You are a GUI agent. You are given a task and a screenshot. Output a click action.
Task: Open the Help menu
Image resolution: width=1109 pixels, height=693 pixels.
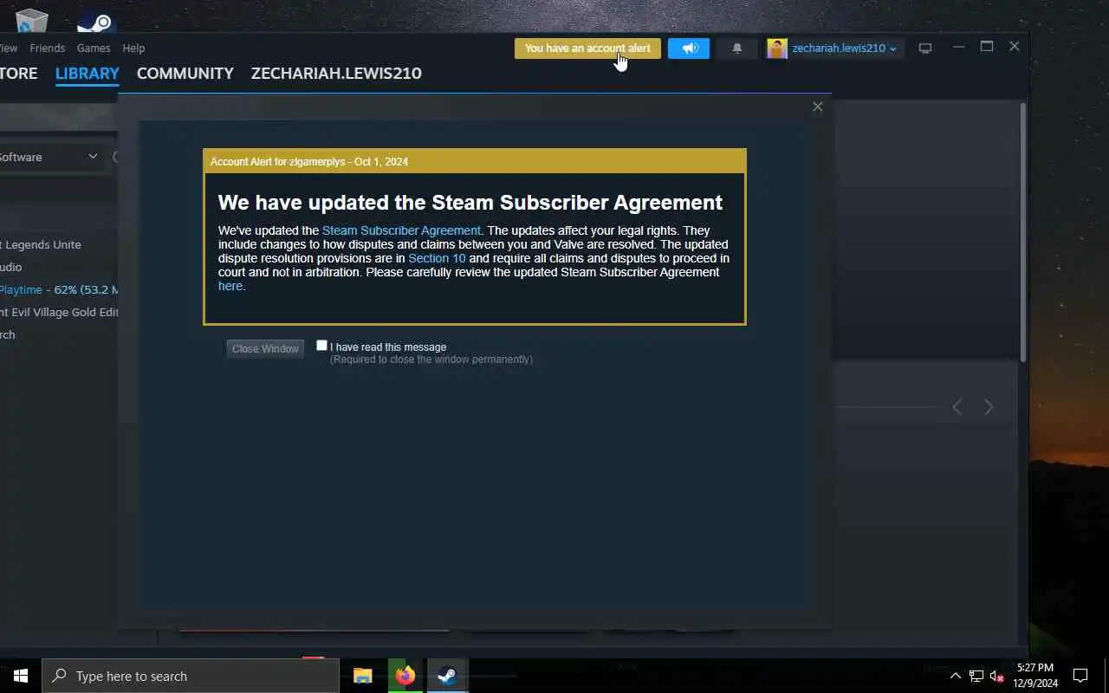point(133,49)
